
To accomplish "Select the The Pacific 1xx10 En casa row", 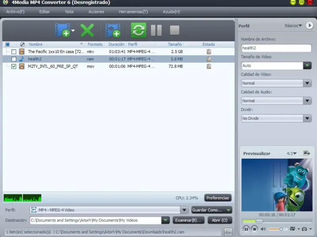I will pyautogui.click(x=118, y=52).
